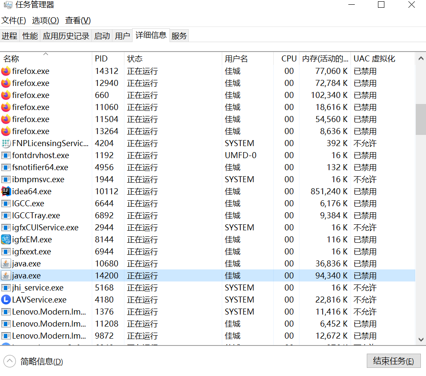Click the fontdrvhost.exe process icon
The width and height of the screenshot is (426, 376).
pos(6,156)
